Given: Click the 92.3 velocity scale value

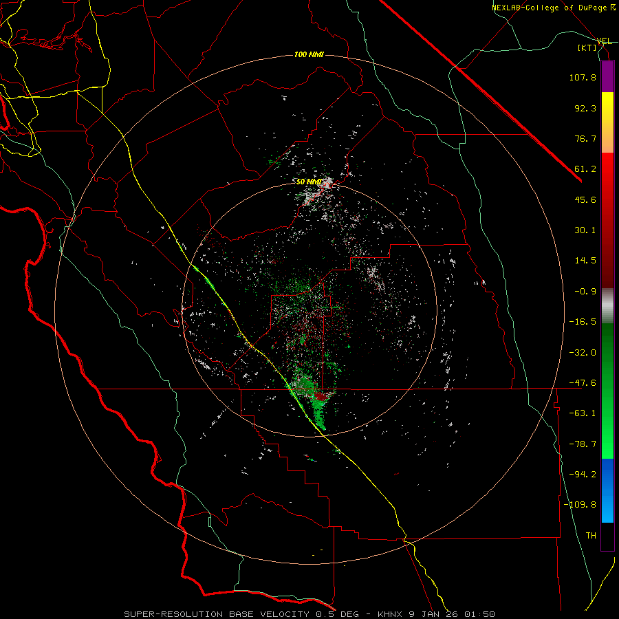Looking at the screenshot, I should (x=585, y=108).
